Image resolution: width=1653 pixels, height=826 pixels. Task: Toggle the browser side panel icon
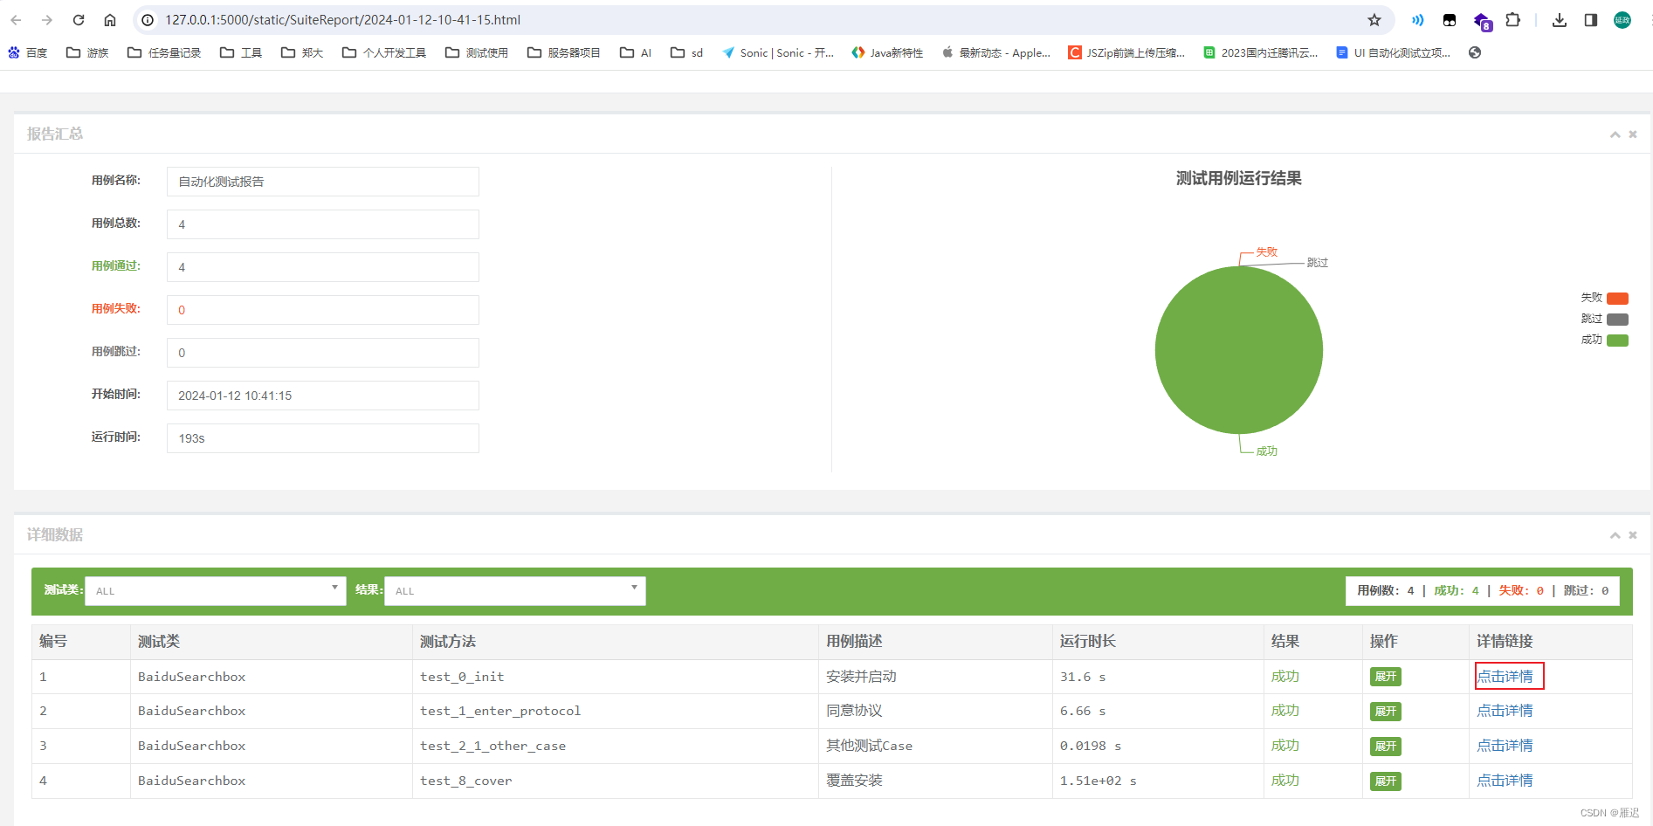(1591, 20)
